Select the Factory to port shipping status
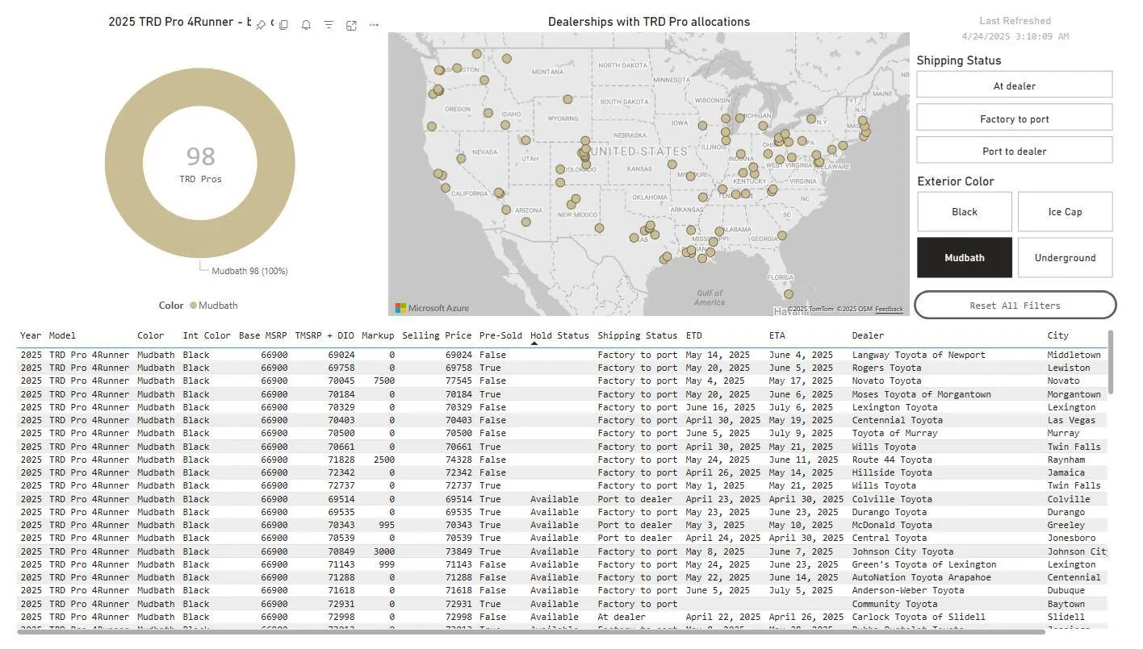 click(1014, 119)
